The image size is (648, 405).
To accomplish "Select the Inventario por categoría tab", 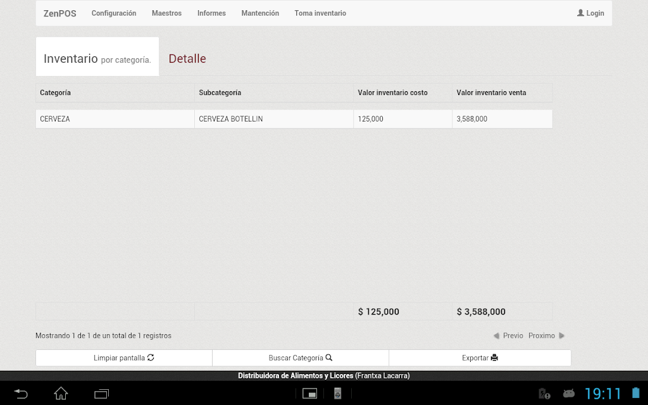I will [x=97, y=56].
